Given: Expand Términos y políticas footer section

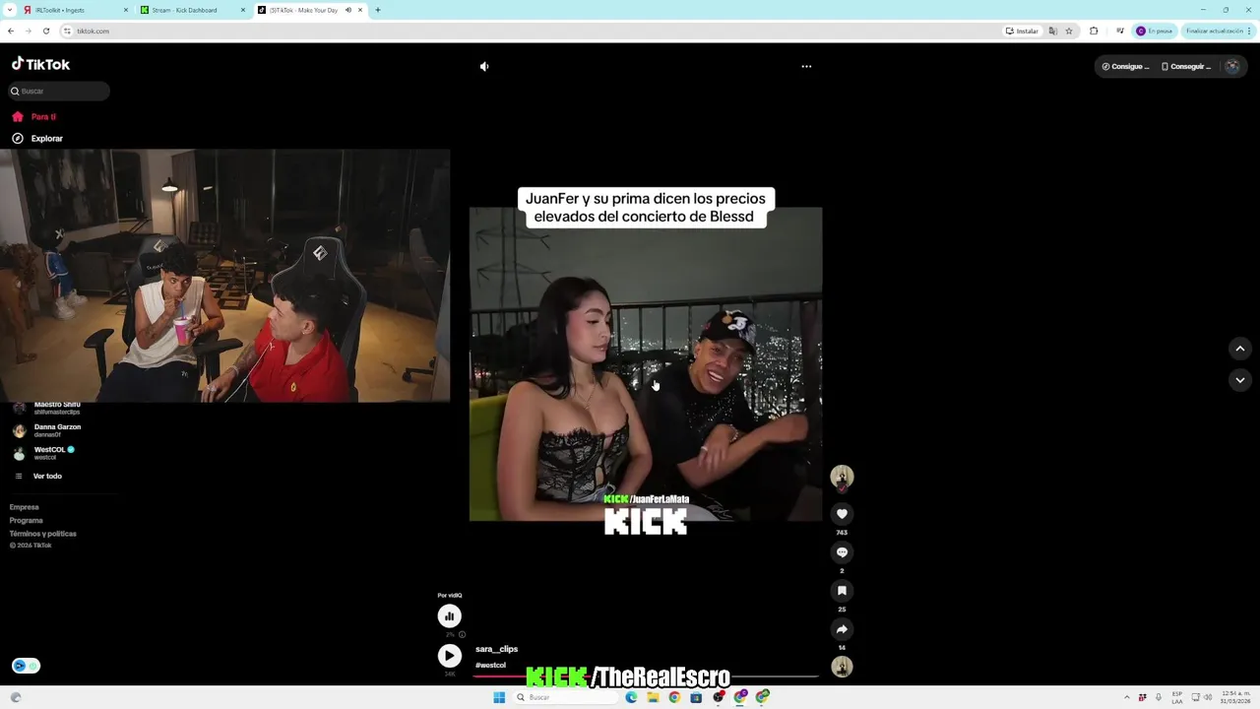Looking at the screenshot, I should click(x=42, y=534).
